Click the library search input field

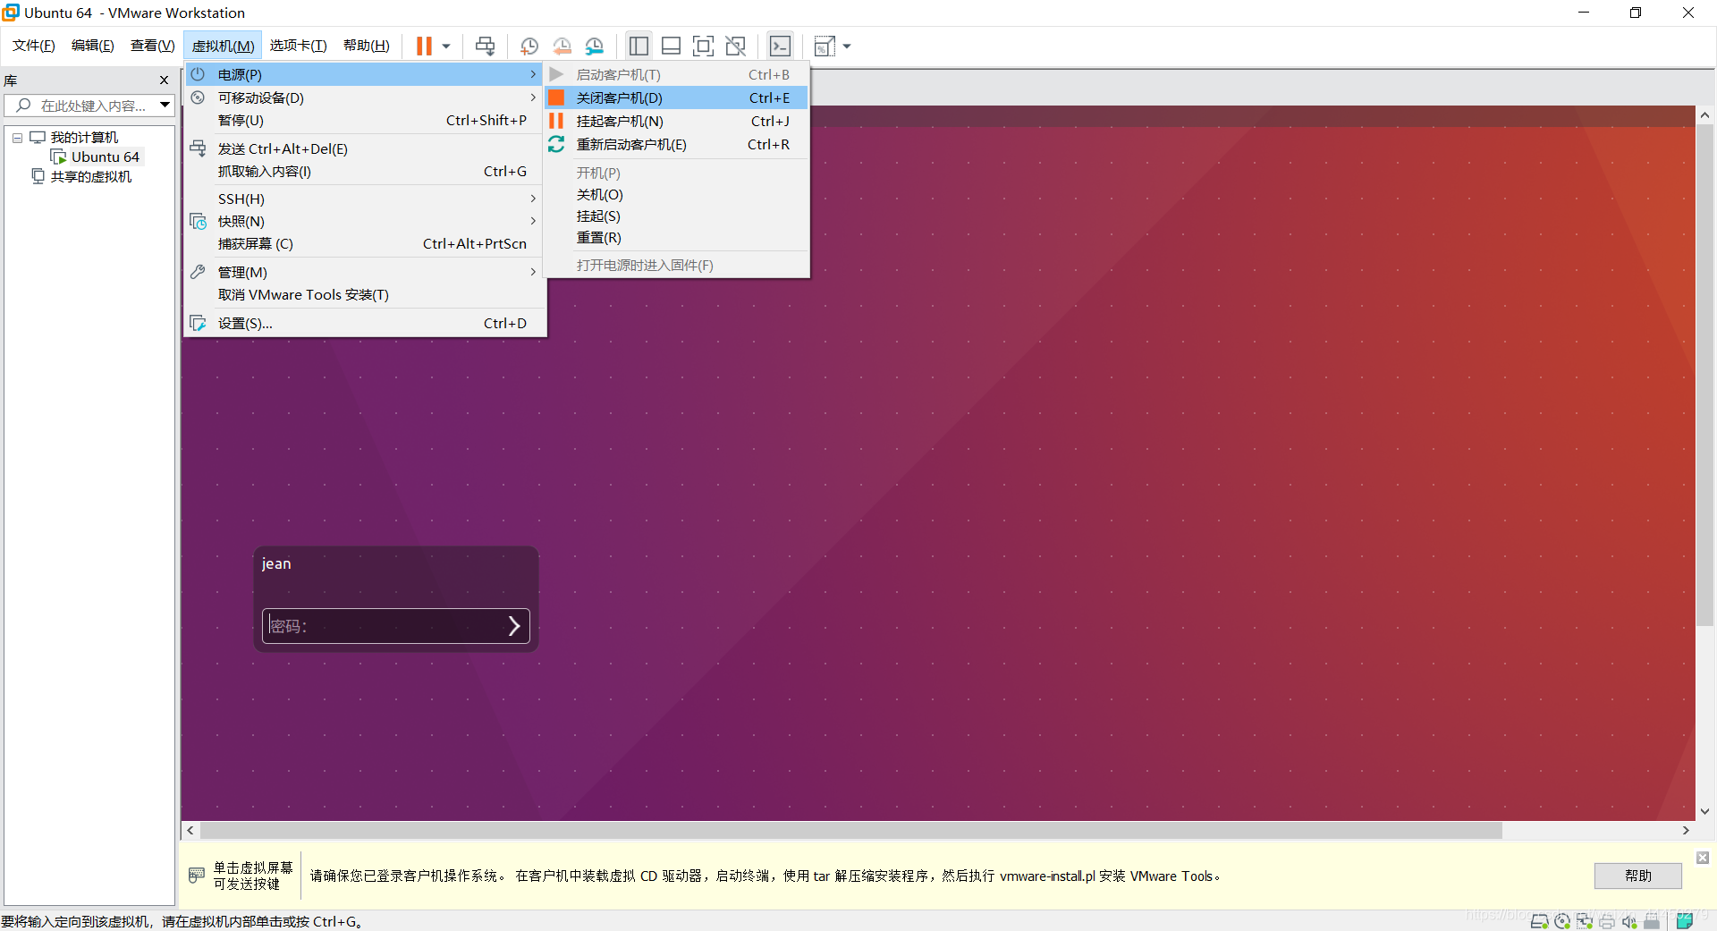pos(82,106)
